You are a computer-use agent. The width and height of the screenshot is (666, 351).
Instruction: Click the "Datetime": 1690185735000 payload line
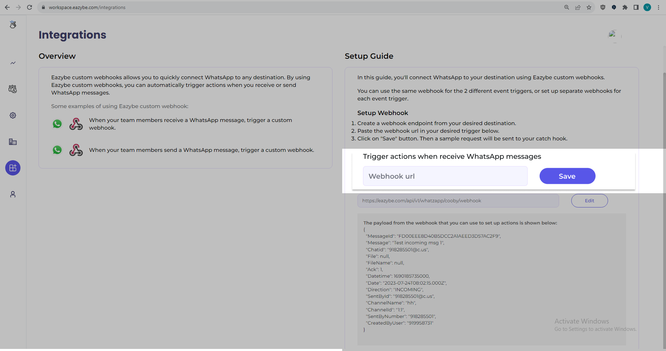tap(398, 276)
